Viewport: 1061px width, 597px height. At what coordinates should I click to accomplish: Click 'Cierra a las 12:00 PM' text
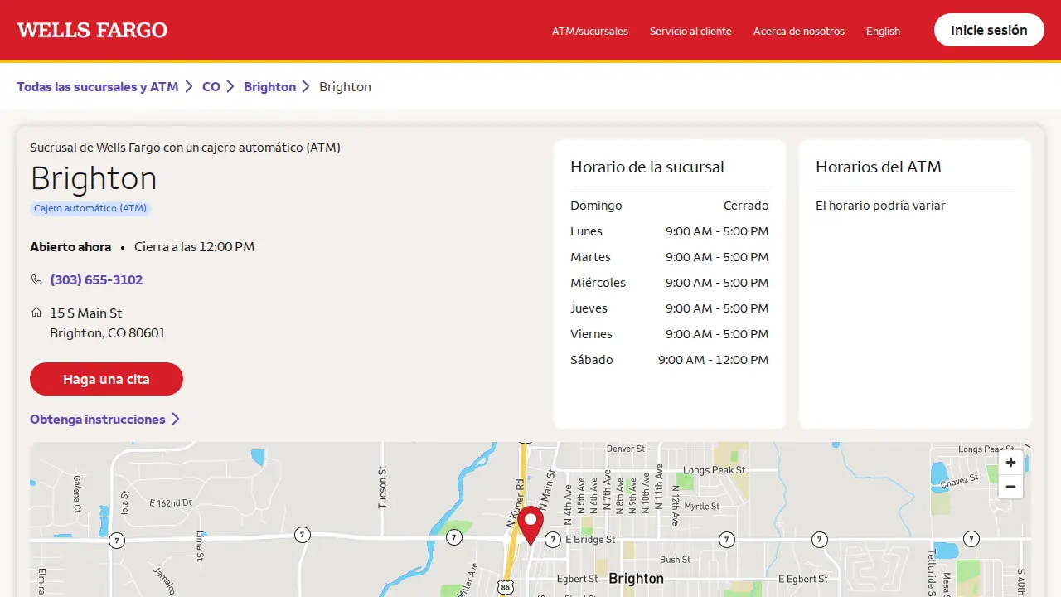point(194,246)
